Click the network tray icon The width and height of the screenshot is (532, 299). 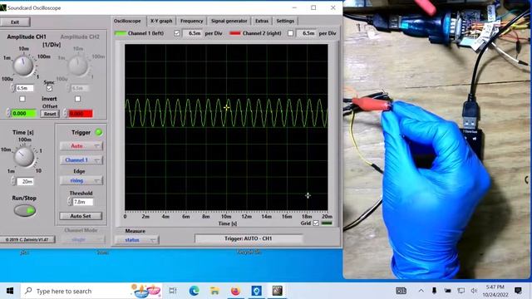click(461, 291)
